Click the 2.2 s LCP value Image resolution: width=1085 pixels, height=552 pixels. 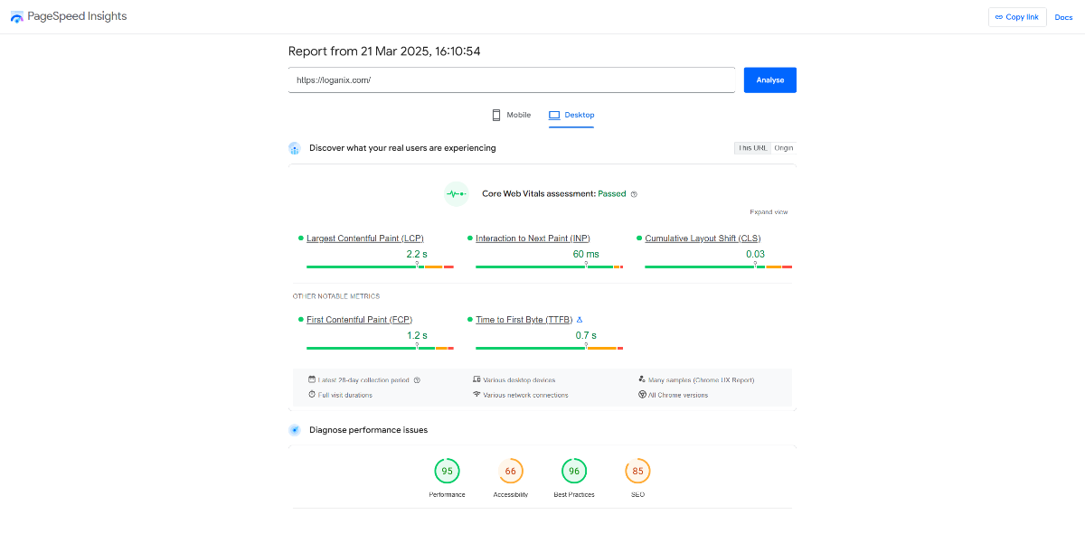[x=417, y=254]
